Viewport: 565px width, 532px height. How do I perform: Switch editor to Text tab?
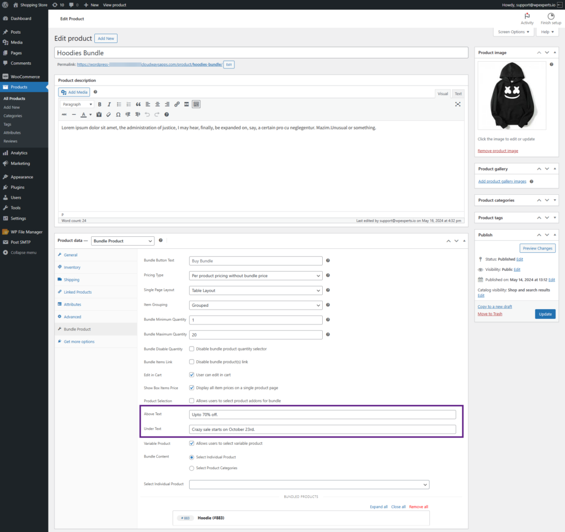[458, 94]
